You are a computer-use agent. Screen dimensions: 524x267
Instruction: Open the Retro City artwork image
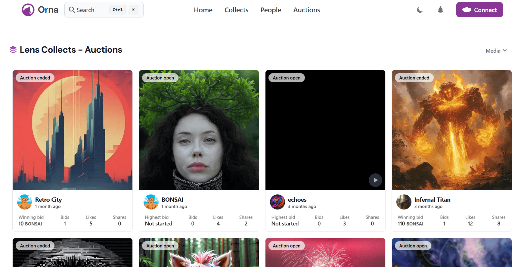point(73,130)
